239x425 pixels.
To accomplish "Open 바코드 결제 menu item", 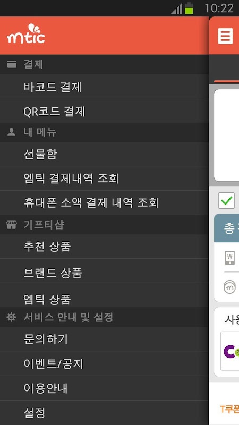I will pos(104,86).
